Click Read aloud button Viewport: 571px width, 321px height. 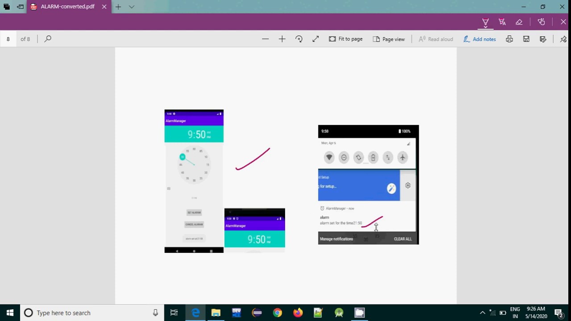(x=436, y=39)
